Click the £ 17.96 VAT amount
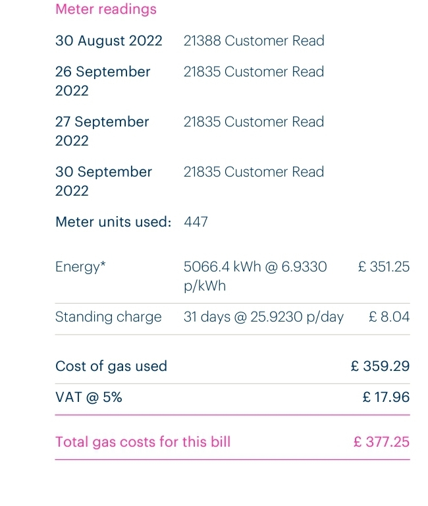This screenshot has height=506, width=428. coord(386,397)
